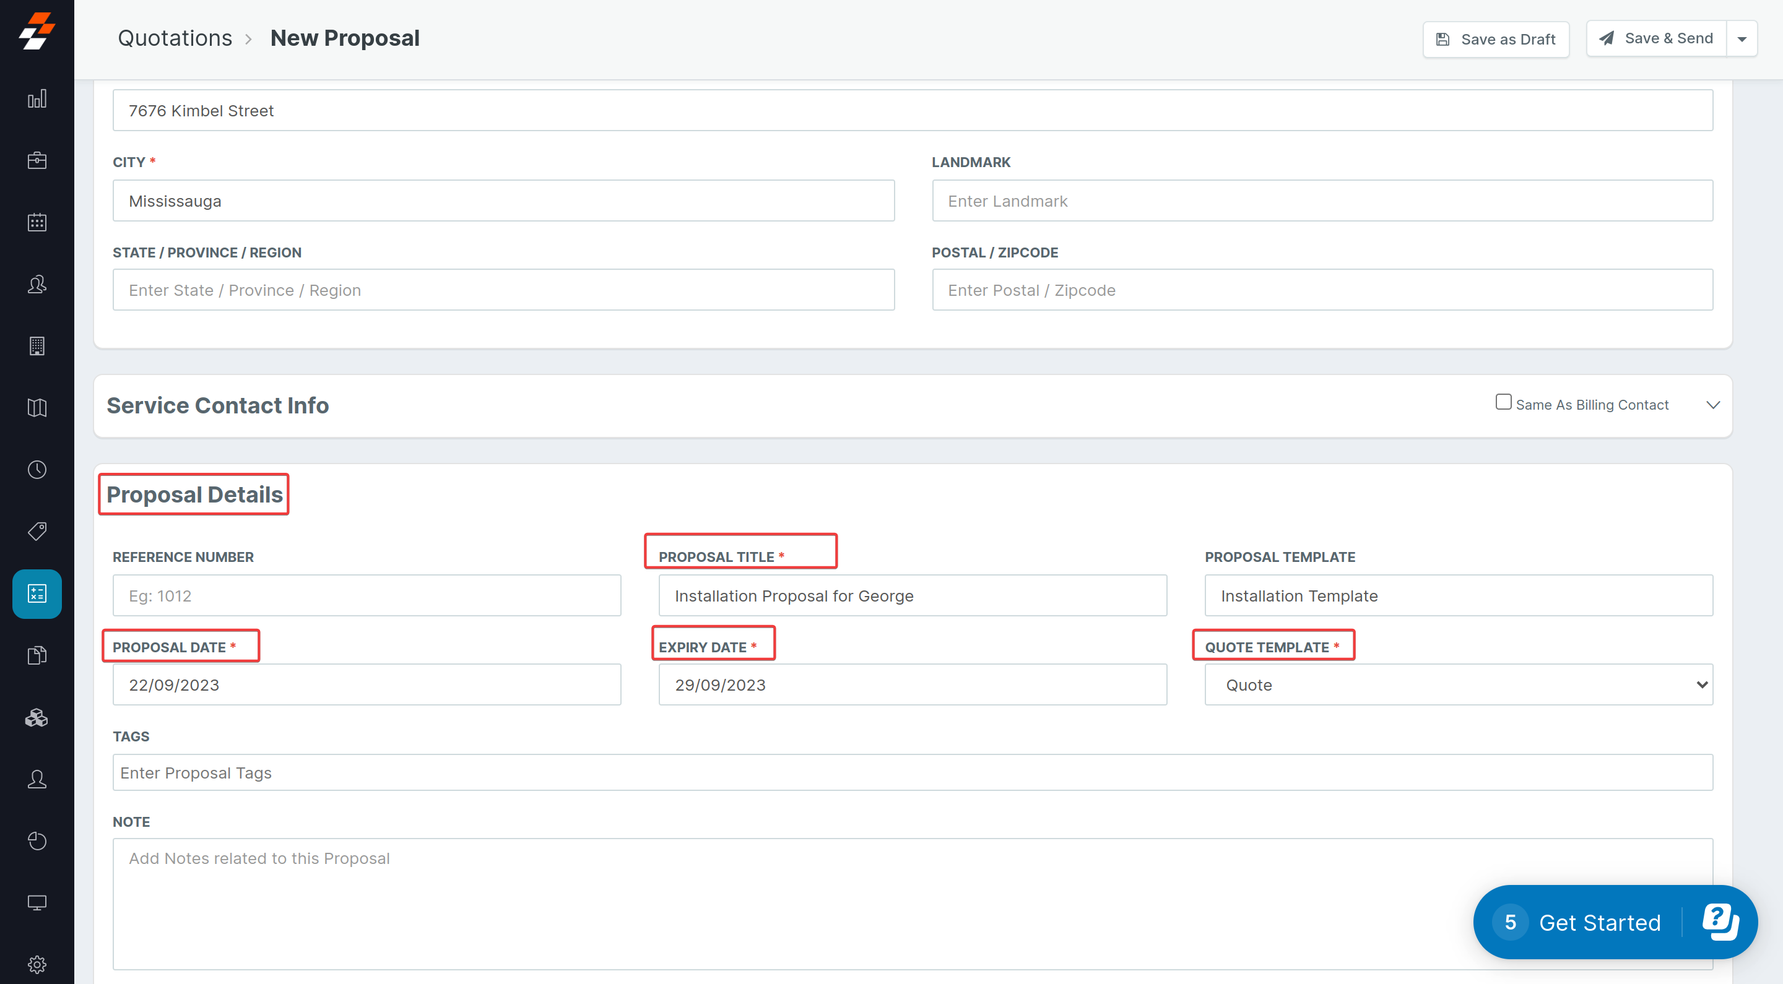Click Save as Draft button
The image size is (1783, 984).
pyautogui.click(x=1495, y=40)
